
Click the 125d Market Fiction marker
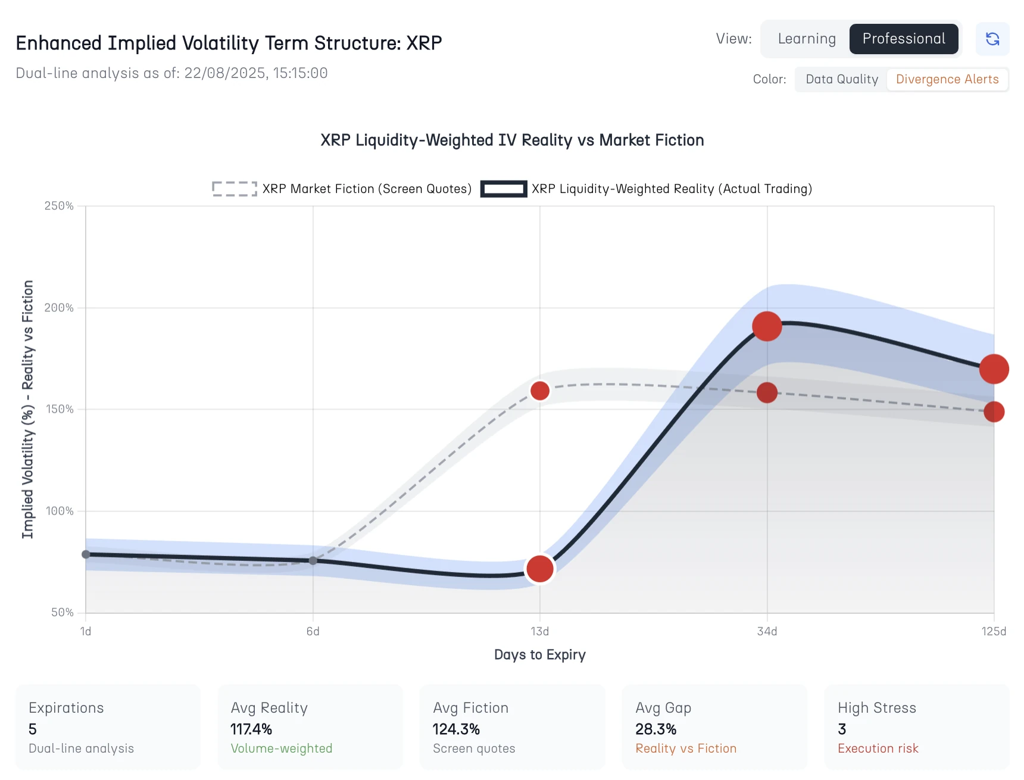pos(994,411)
